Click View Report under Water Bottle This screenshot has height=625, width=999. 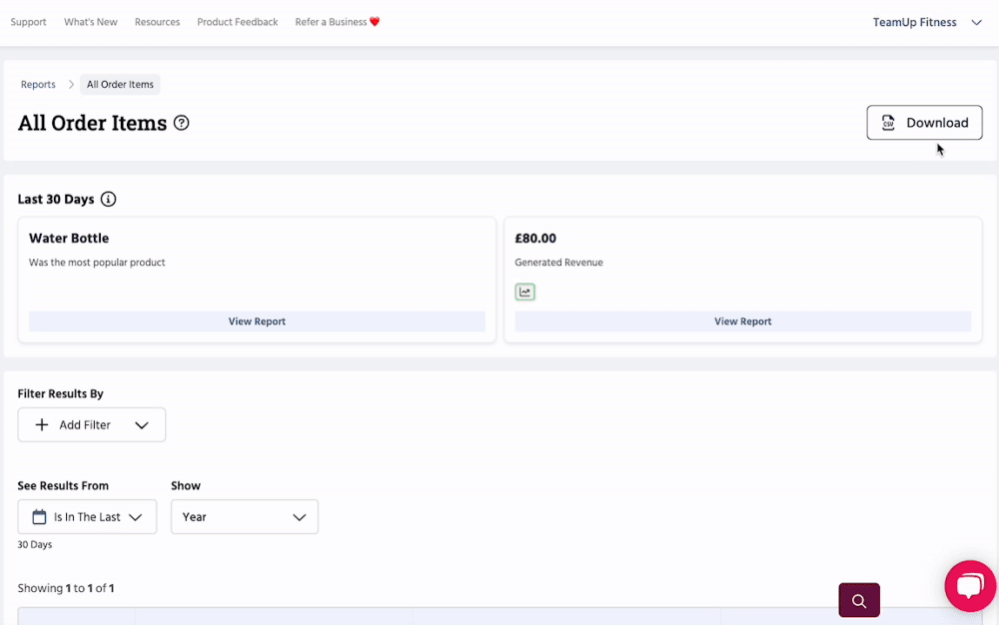coord(257,321)
